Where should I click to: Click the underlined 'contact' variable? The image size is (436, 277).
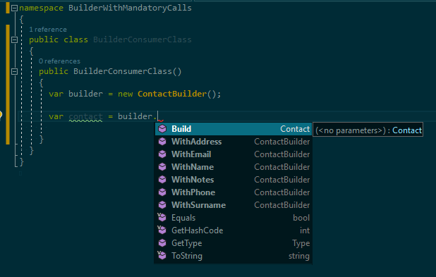85,116
